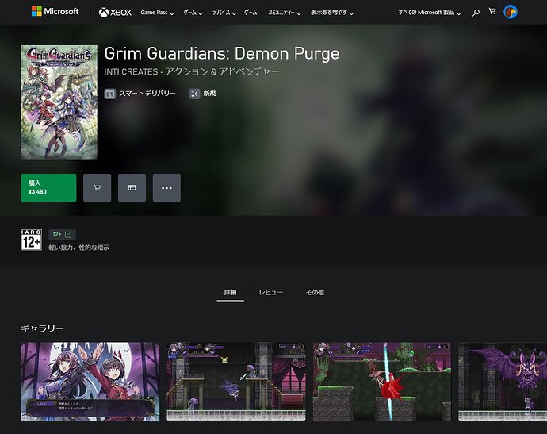
Task: Click the 新規 label text
Action: pos(209,94)
